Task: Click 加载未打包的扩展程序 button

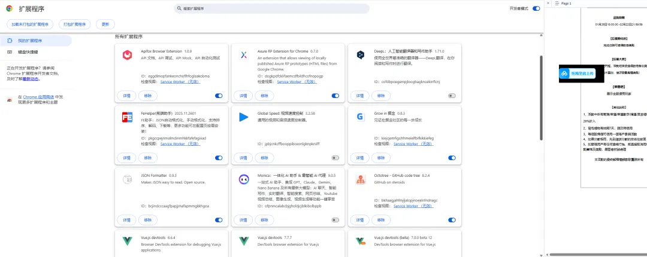Action: tap(30, 25)
